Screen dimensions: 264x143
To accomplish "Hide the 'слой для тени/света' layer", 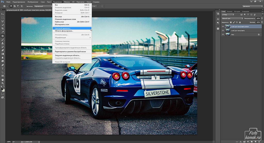I will pyautogui.click(x=223, y=30).
